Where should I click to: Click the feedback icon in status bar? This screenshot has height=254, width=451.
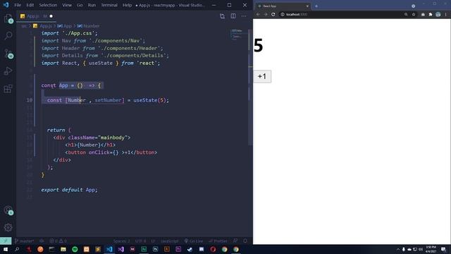click(x=235, y=241)
